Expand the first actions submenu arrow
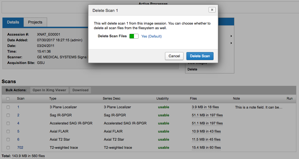Viewport: 299px width, 159px height. pos(231,36)
